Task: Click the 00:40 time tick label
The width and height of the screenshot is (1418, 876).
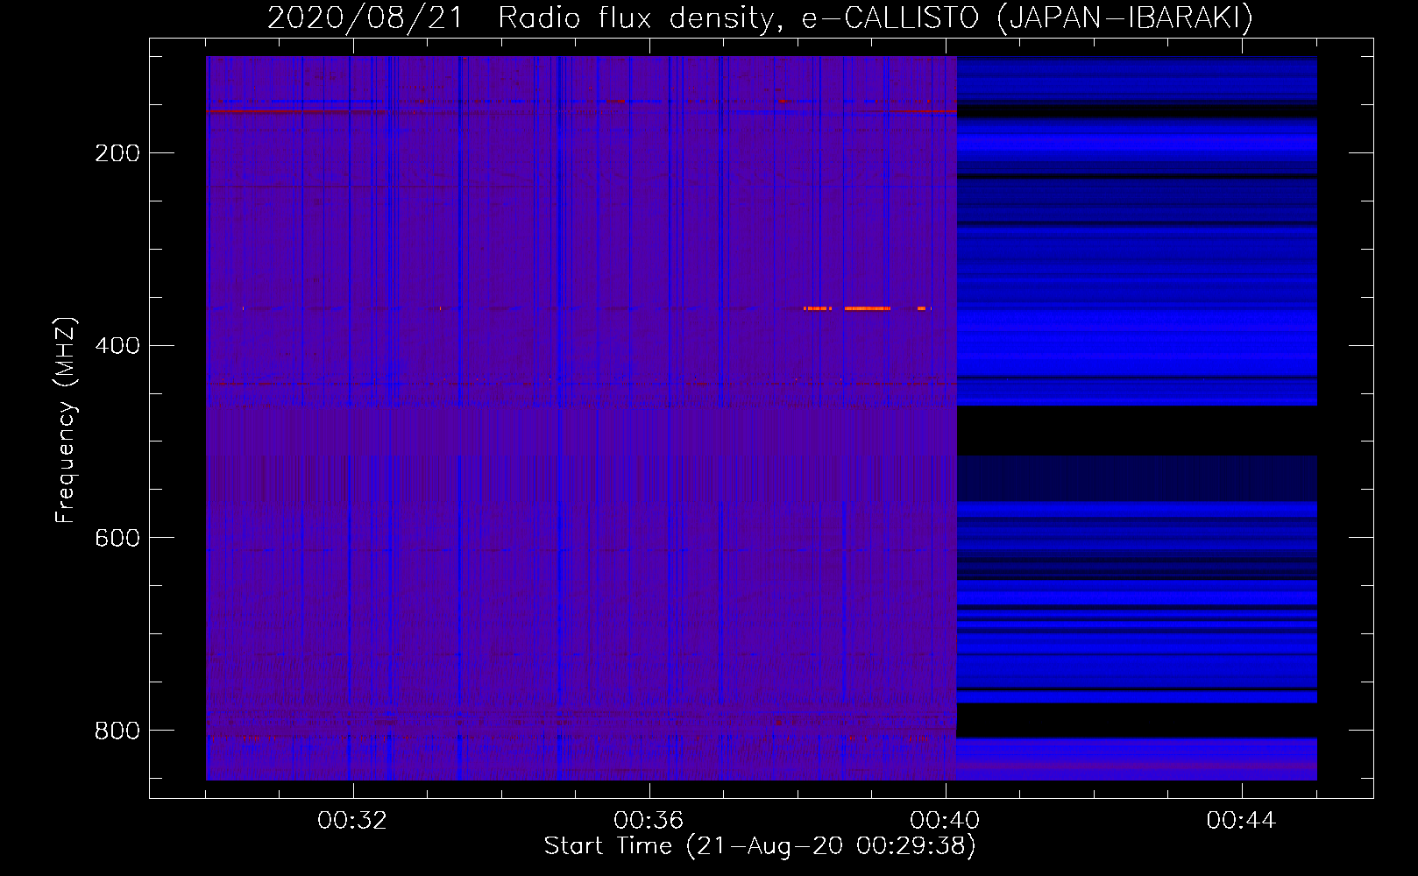Action: point(945,821)
